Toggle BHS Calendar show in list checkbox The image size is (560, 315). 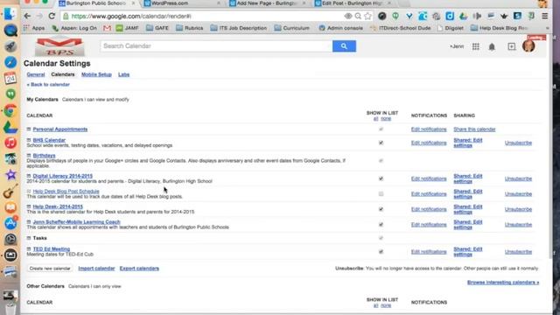pos(381,143)
